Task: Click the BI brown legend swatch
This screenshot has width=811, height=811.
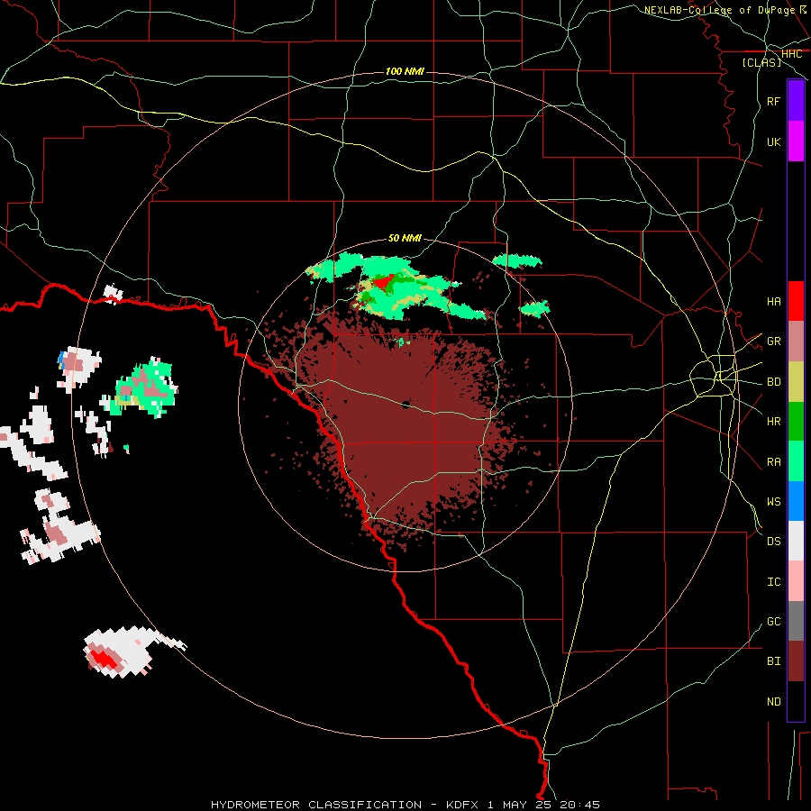Action: (796, 661)
